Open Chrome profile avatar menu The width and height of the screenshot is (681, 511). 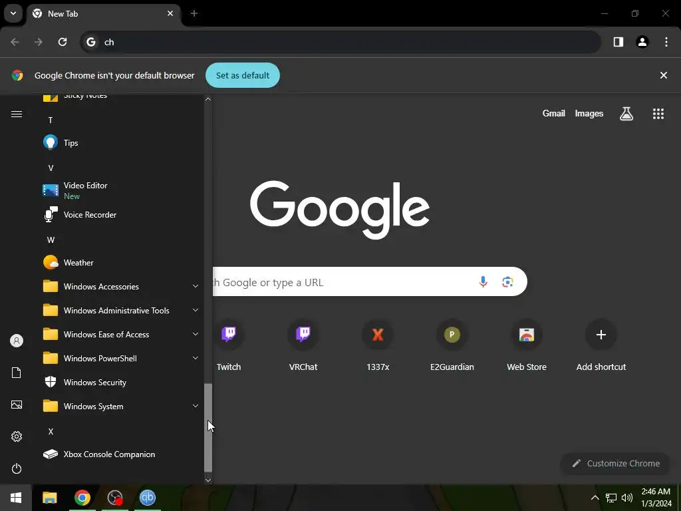point(642,42)
